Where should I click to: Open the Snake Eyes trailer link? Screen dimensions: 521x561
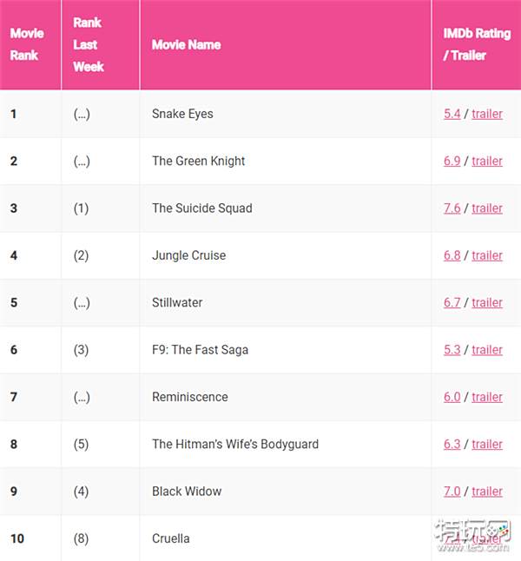[487, 114]
